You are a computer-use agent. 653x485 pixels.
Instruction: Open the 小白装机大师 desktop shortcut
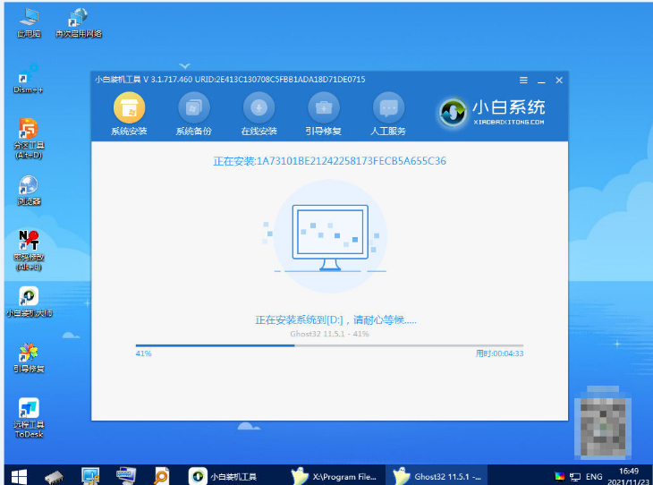[x=29, y=302]
